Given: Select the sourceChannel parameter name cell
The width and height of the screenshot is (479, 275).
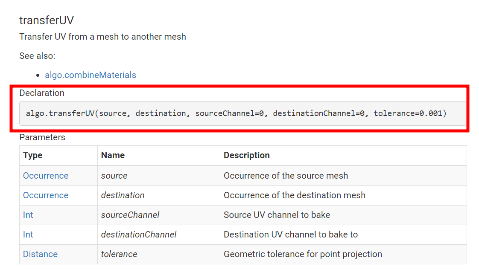Looking at the screenshot, I should 130,215.
